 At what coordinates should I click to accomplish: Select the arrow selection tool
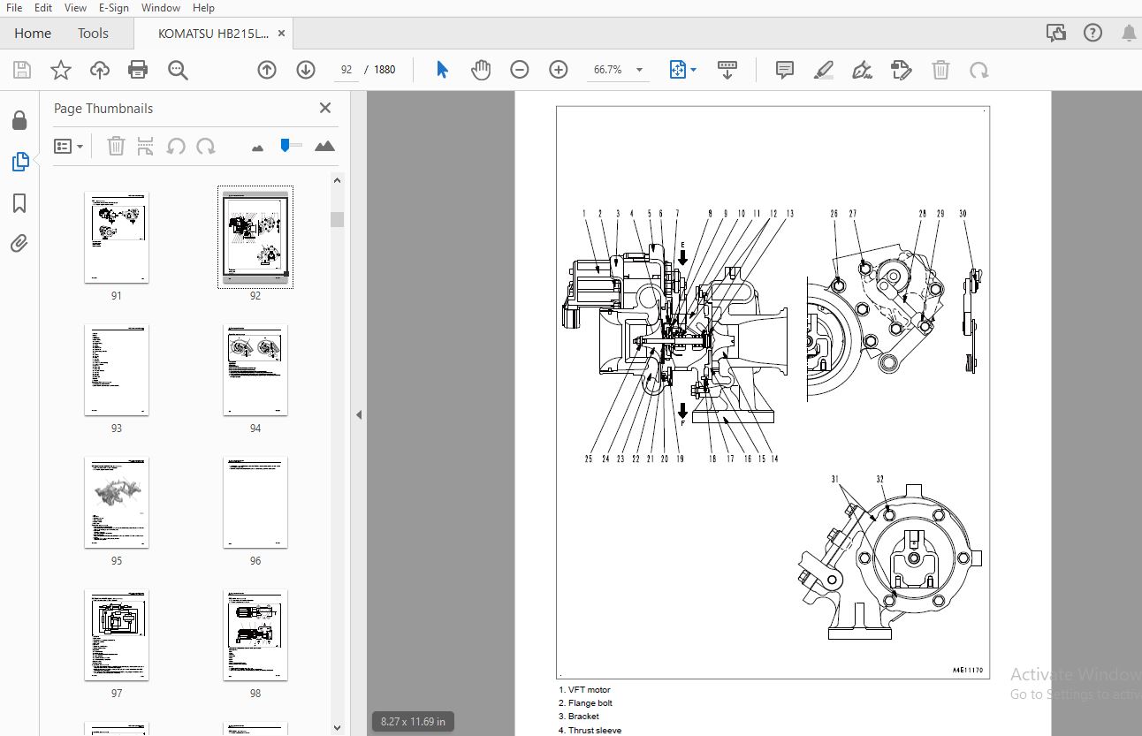[x=443, y=70]
